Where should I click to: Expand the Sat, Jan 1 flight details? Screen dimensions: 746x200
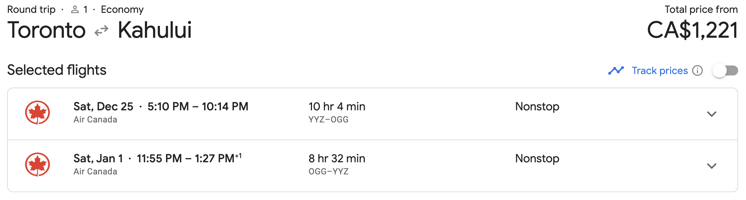711,166
